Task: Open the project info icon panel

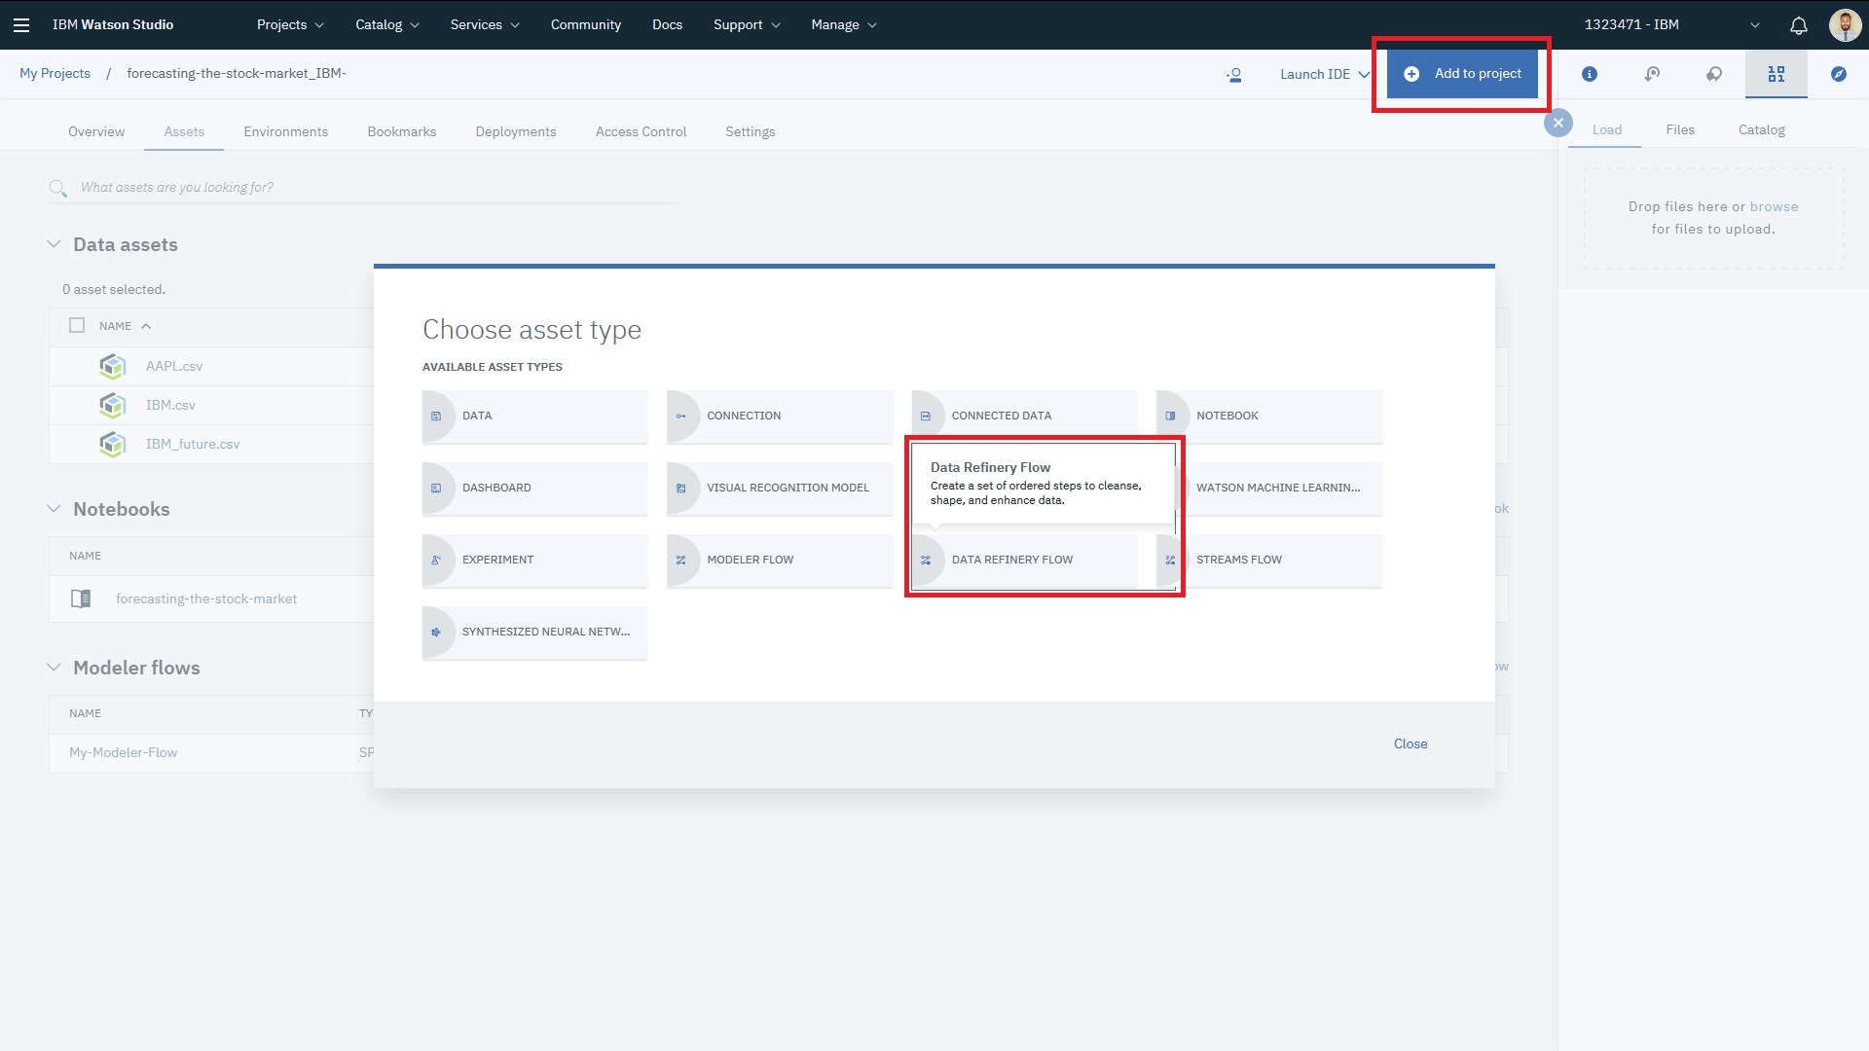Action: (1590, 74)
